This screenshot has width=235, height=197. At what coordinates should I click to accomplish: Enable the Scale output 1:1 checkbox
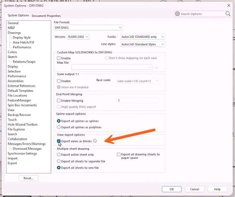59,81
